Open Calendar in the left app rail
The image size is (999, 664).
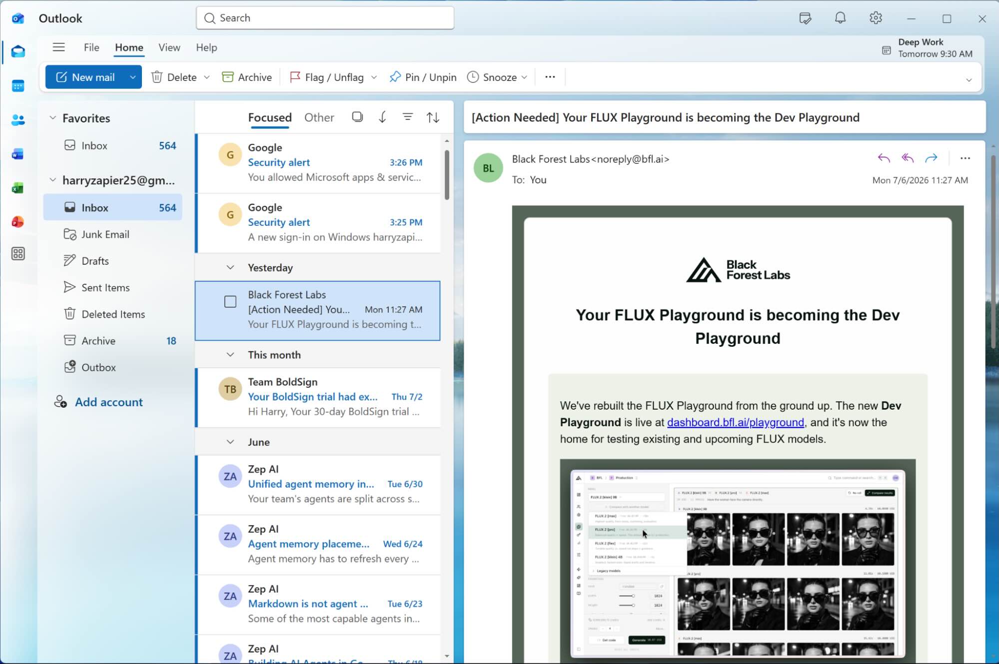pos(18,86)
